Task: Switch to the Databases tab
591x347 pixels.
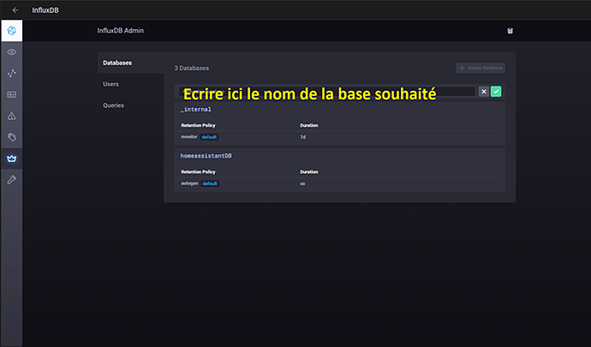Action: [130, 63]
